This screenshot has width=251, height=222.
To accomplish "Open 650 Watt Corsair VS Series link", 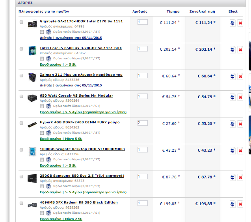I will click(x=76, y=95).
